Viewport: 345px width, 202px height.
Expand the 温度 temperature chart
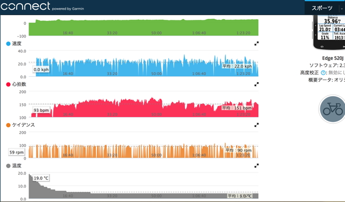(257, 165)
